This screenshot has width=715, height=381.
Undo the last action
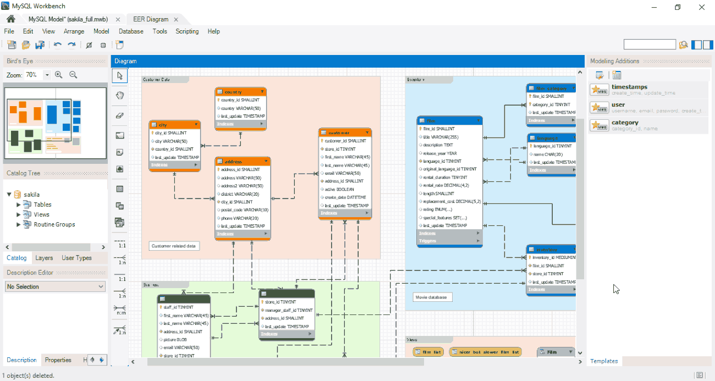point(58,45)
